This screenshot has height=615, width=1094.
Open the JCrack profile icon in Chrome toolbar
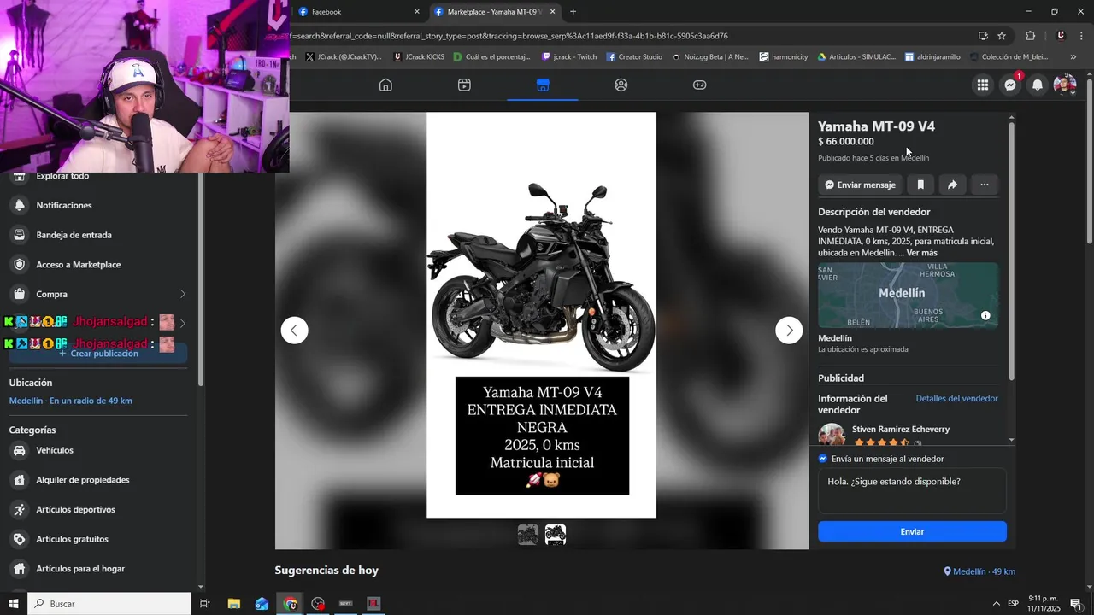point(1061,36)
